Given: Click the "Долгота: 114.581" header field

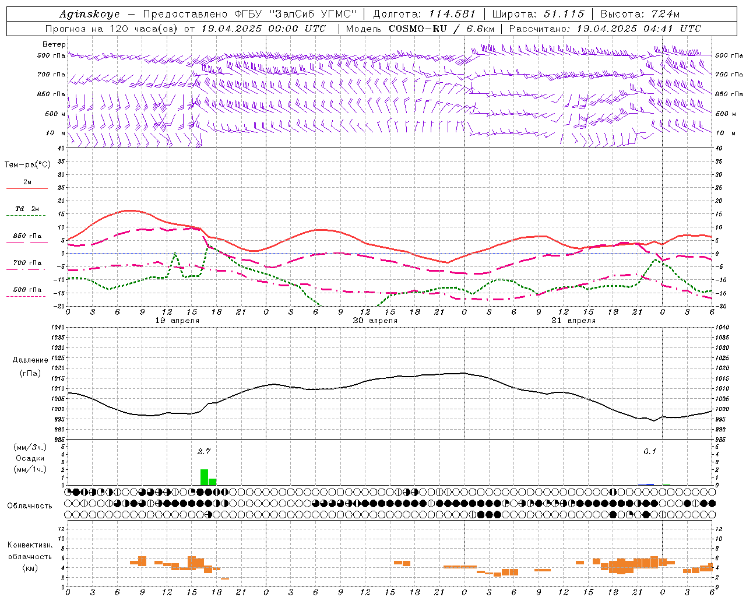Looking at the screenshot, I should (x=424, y=14).
